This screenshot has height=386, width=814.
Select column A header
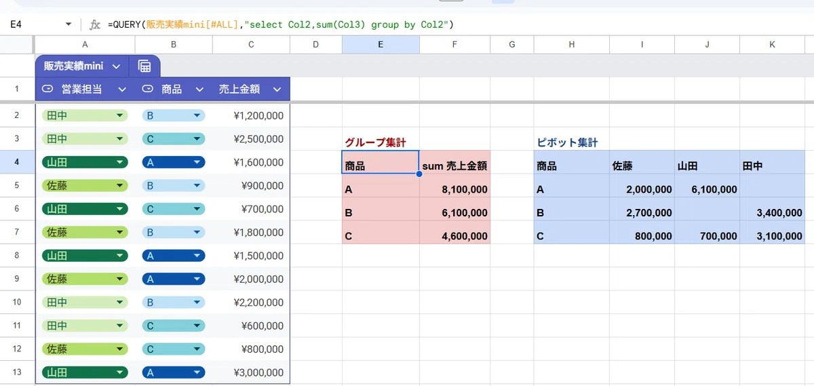[85, 45]
